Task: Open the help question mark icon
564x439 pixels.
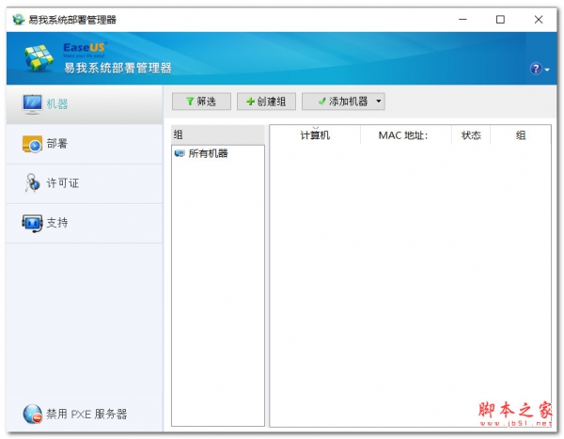Action: [536, 69]
